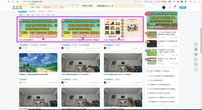Viewport: 202px width, 110px height.
Task: Open the TOP1 sidebar banner image
Action: pos(162,20)
